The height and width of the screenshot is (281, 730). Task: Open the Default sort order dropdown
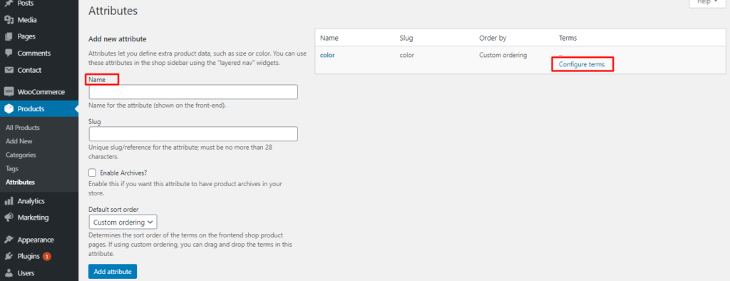click(x=123, y=223)
